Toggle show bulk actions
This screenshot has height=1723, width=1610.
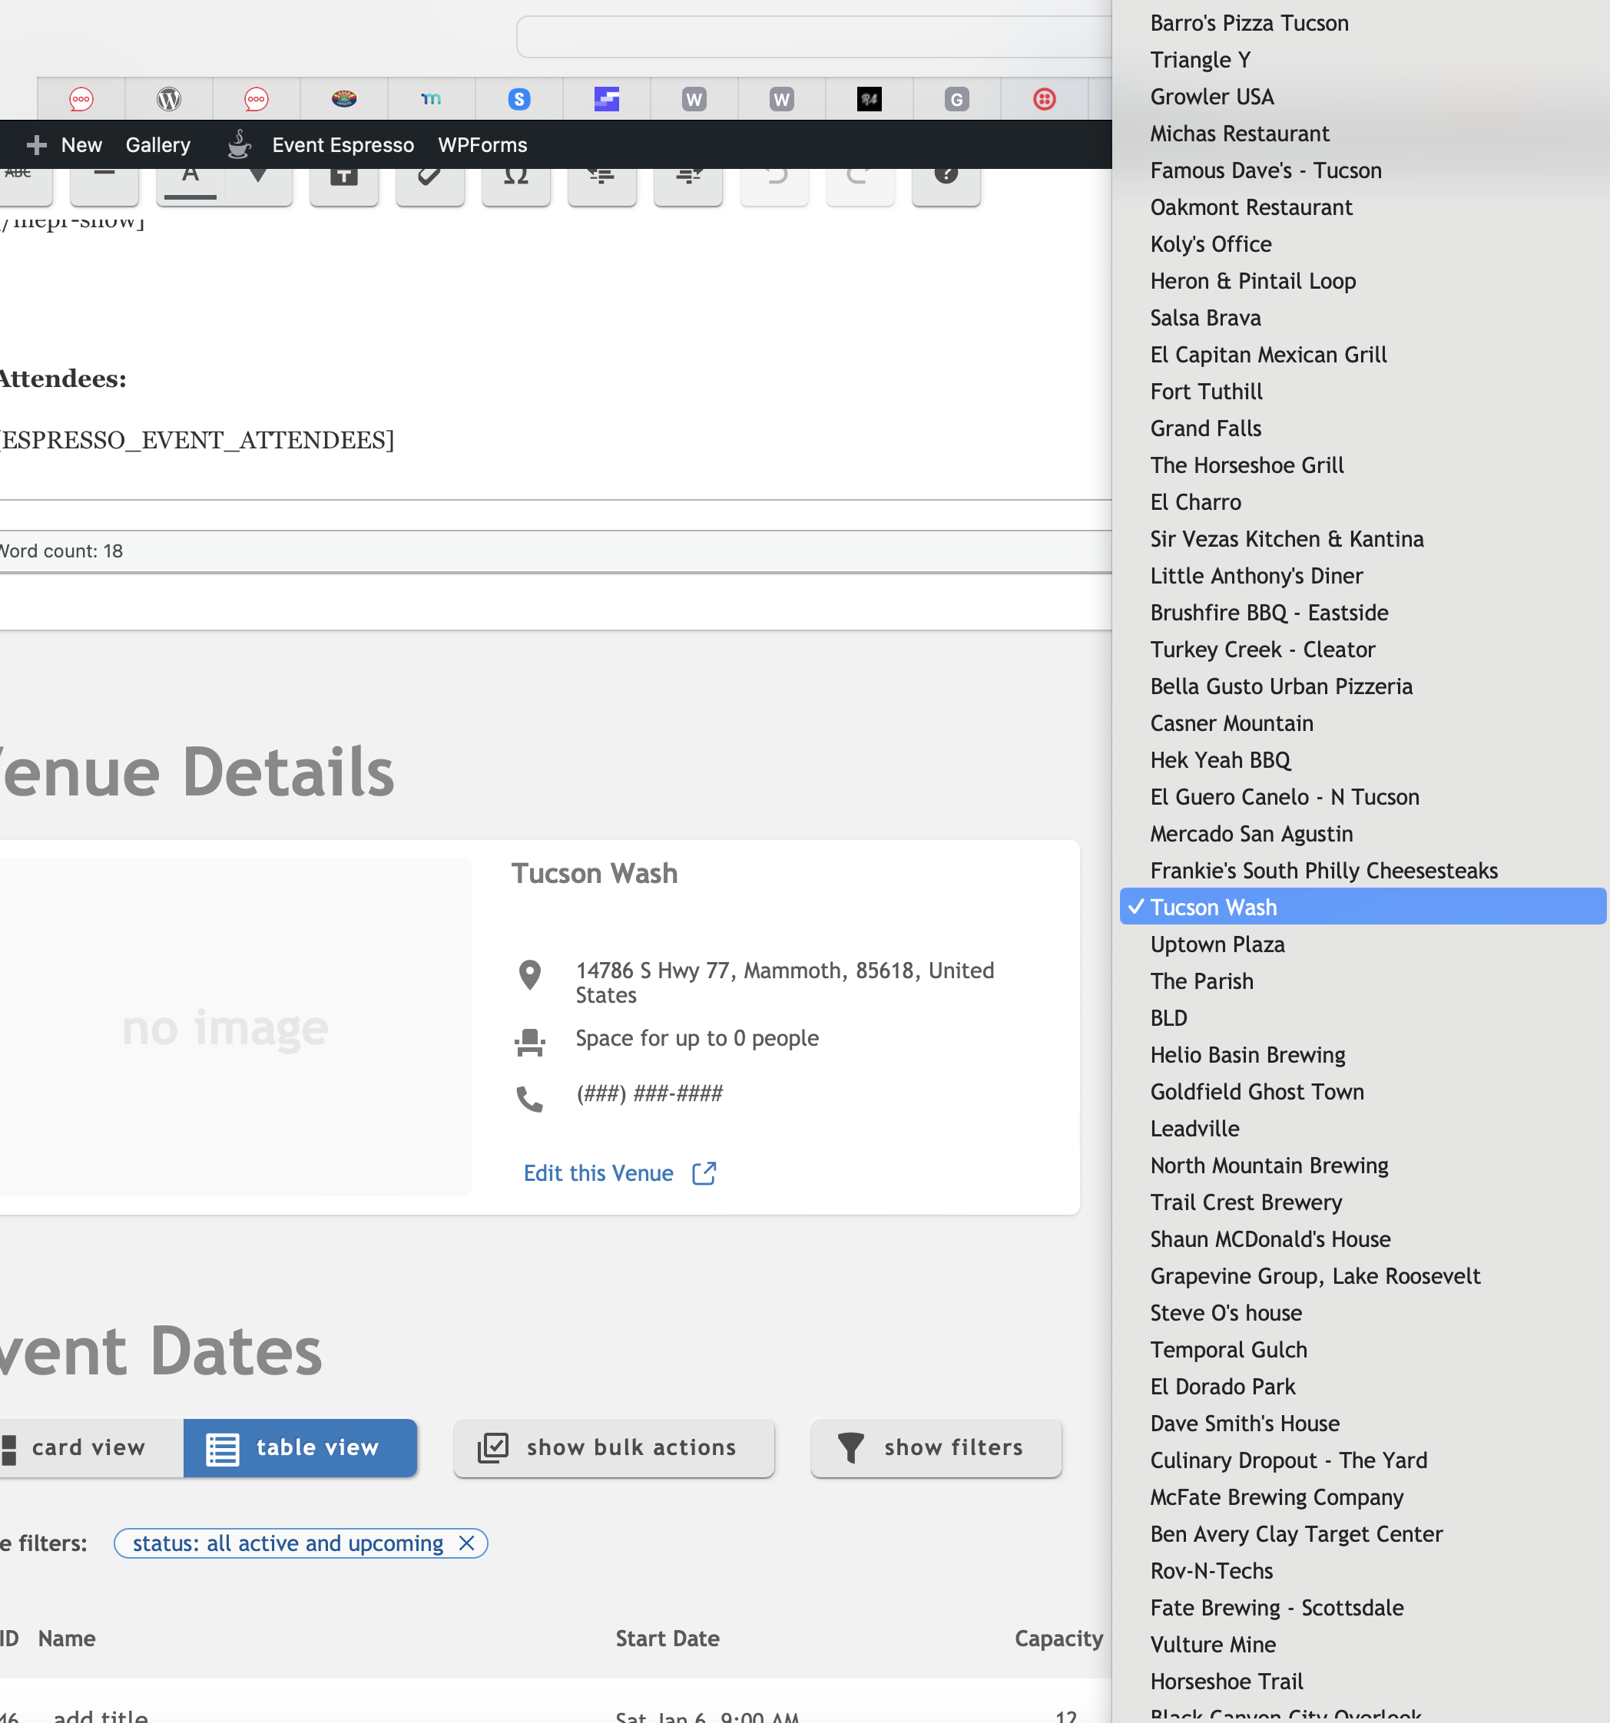coord(613,1447)
